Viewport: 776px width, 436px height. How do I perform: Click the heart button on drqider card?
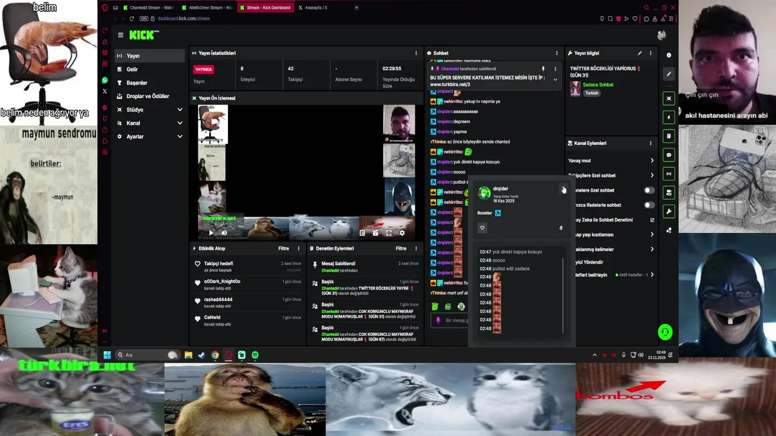point(483,228)
